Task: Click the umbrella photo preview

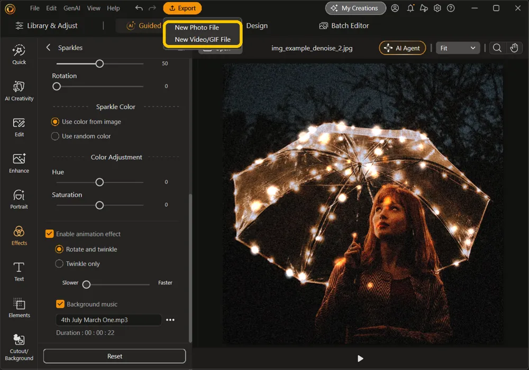Action: (x=363, y=203)
